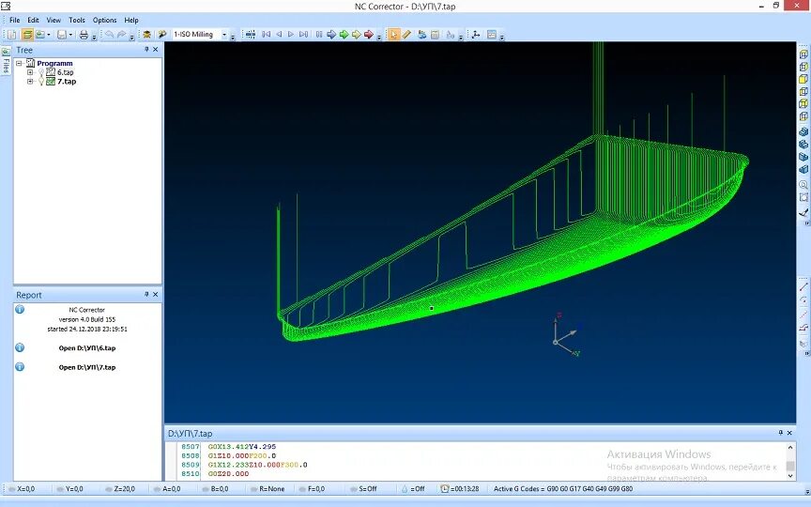The image size is (811, 507).
Task: Click the yellow arrow toolbar icon
Action: point(357,35)
